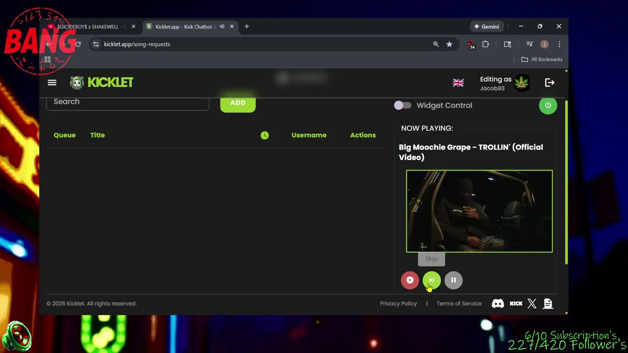Open the Kick logo link in footer
Screen dimensions: 628x353
click(x=516, y=303)
